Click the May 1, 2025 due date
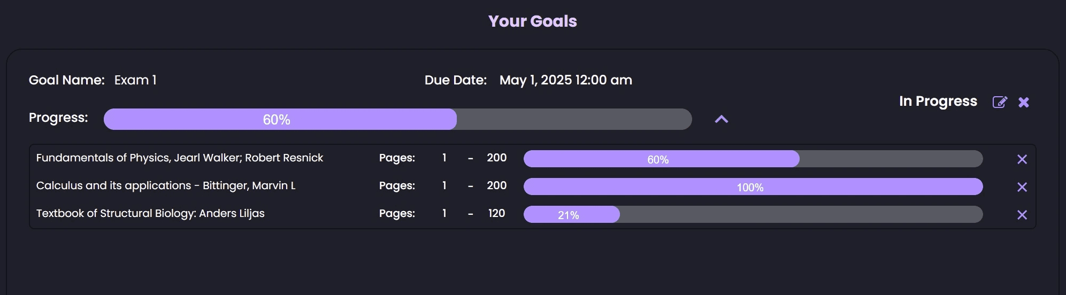Image resolution: width=1066 pixels, height=295 pixels. (x=566, y=80)
